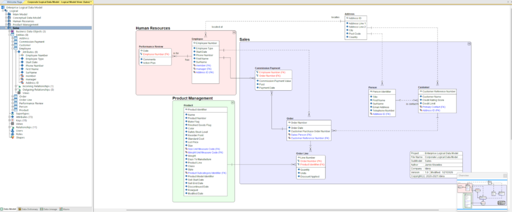Screen dimensions: 512x212
Task: Collapse the Sales group box in diagram
Action: point(469,43)
